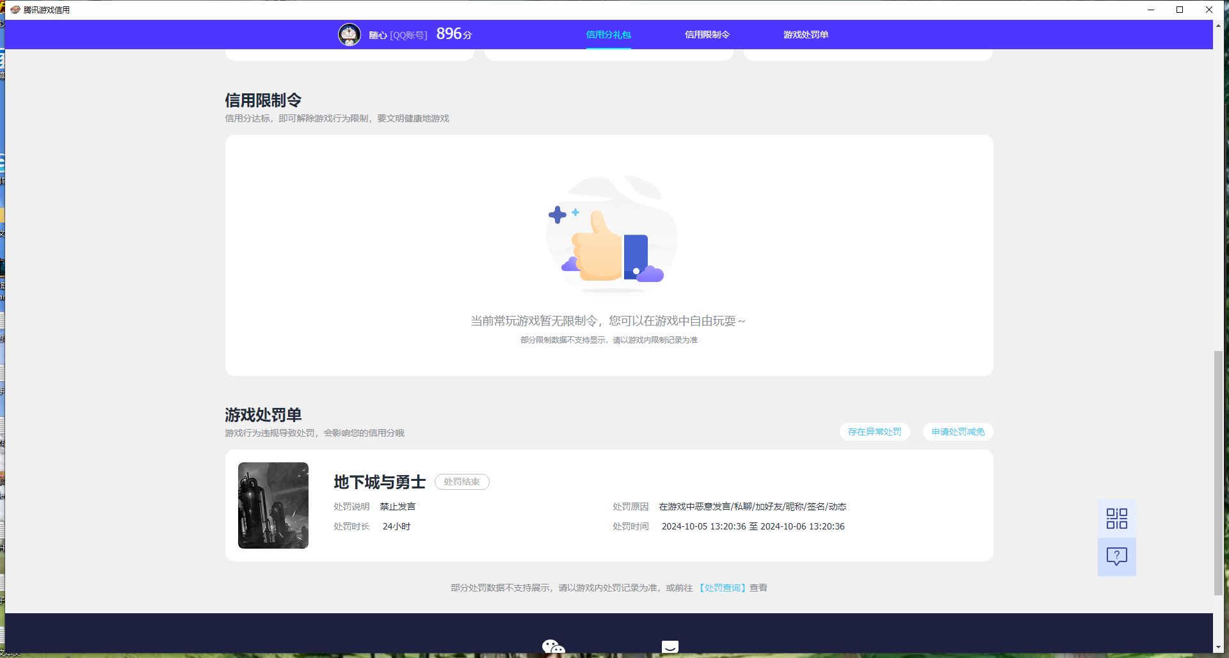Click the 处罚结束 status badge
The image size is (1229, 658).
462,482
